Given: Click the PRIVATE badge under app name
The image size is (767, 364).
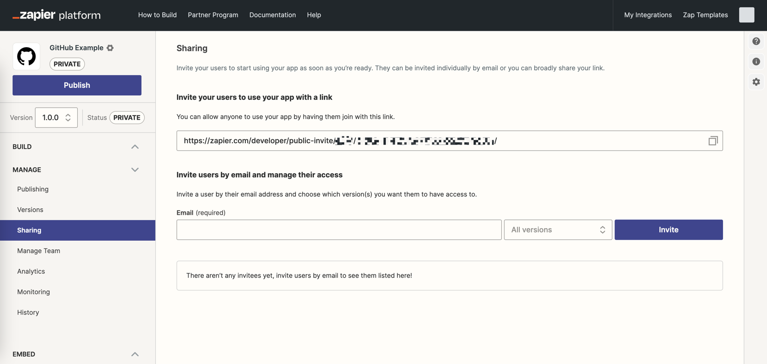Looking at the screenshot, I should [x=67, y=64].
